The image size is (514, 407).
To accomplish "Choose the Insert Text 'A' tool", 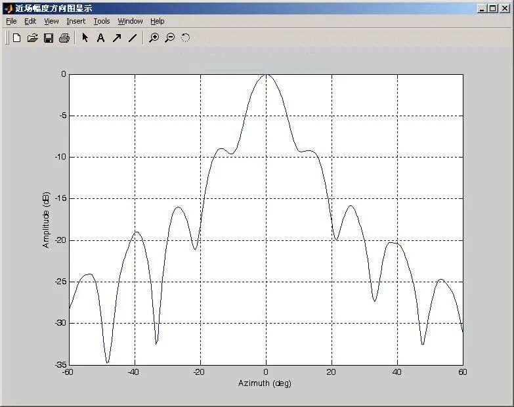I will click(101, 38).
